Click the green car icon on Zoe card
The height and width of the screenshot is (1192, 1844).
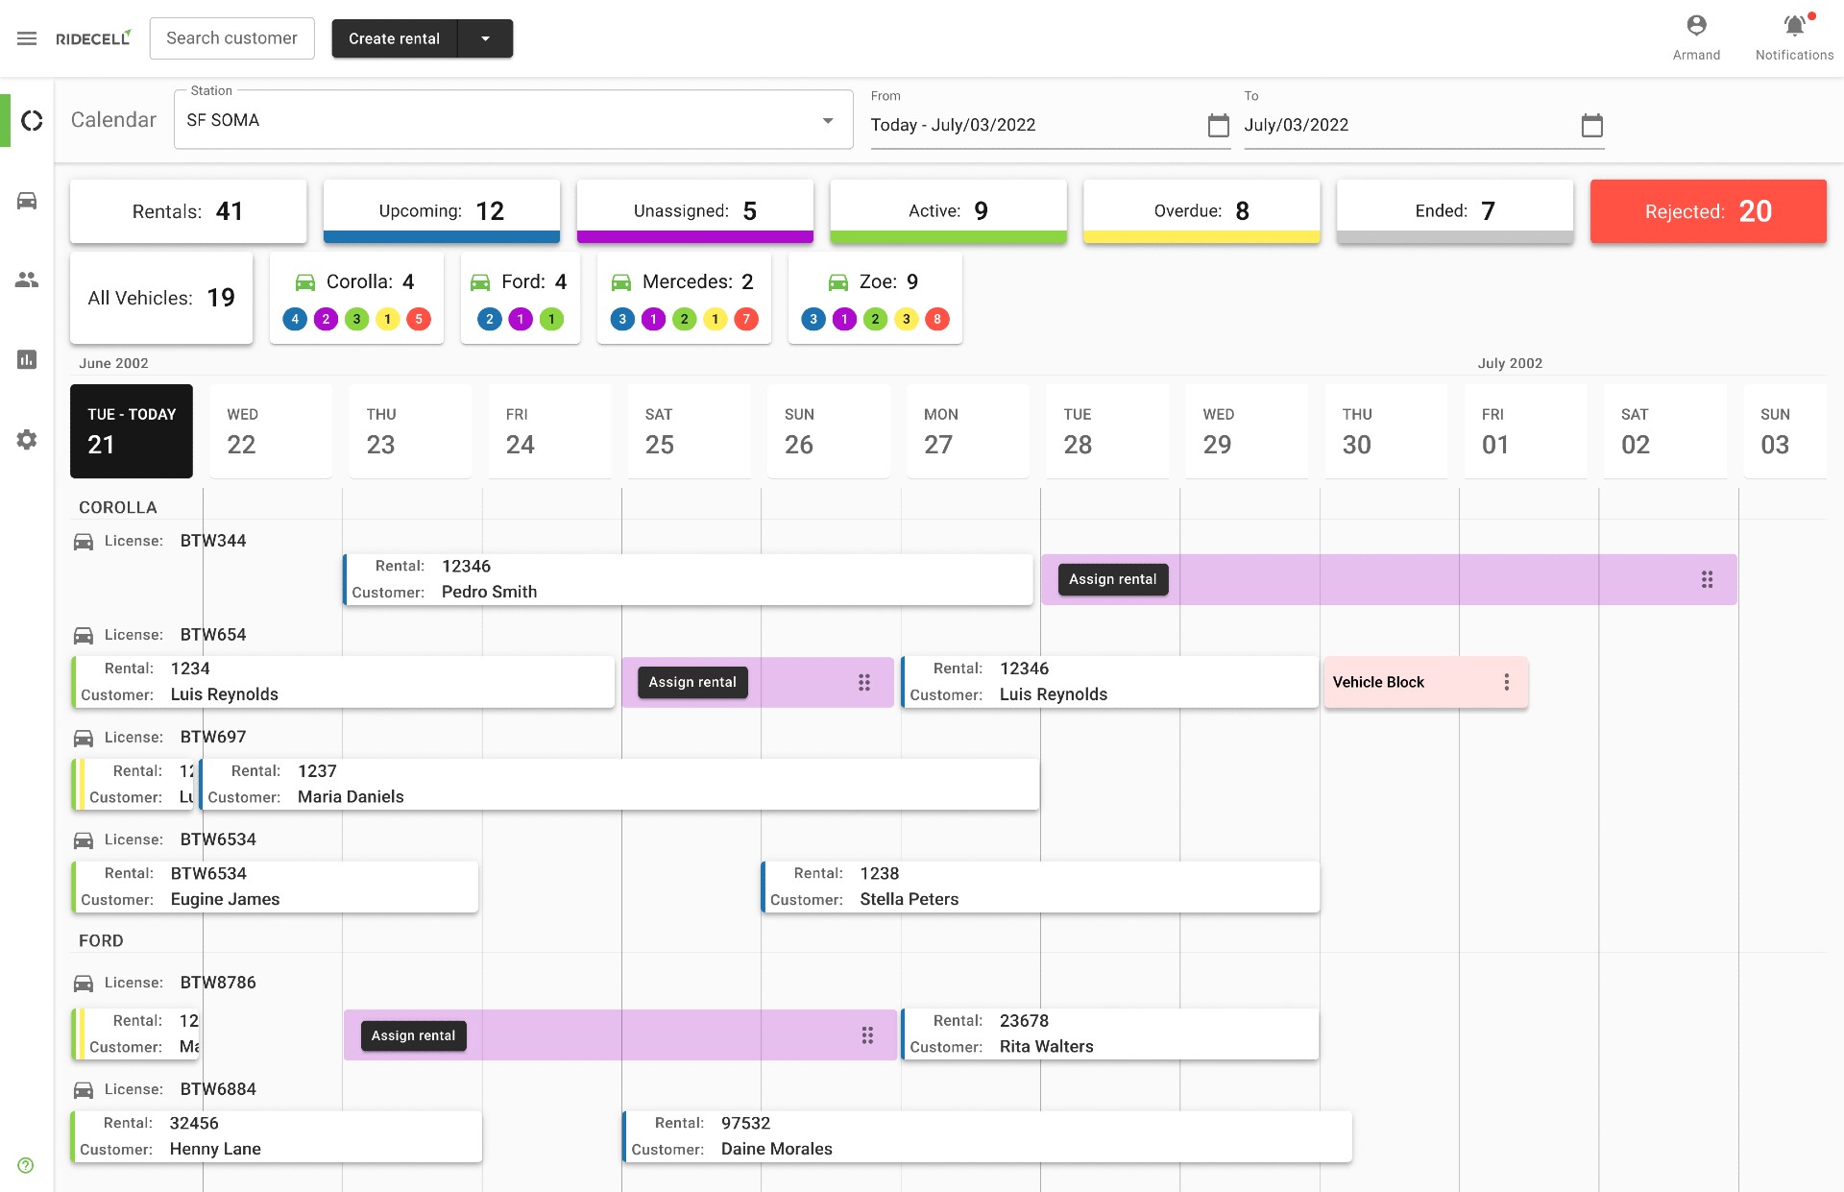click(x=838, y=282)
